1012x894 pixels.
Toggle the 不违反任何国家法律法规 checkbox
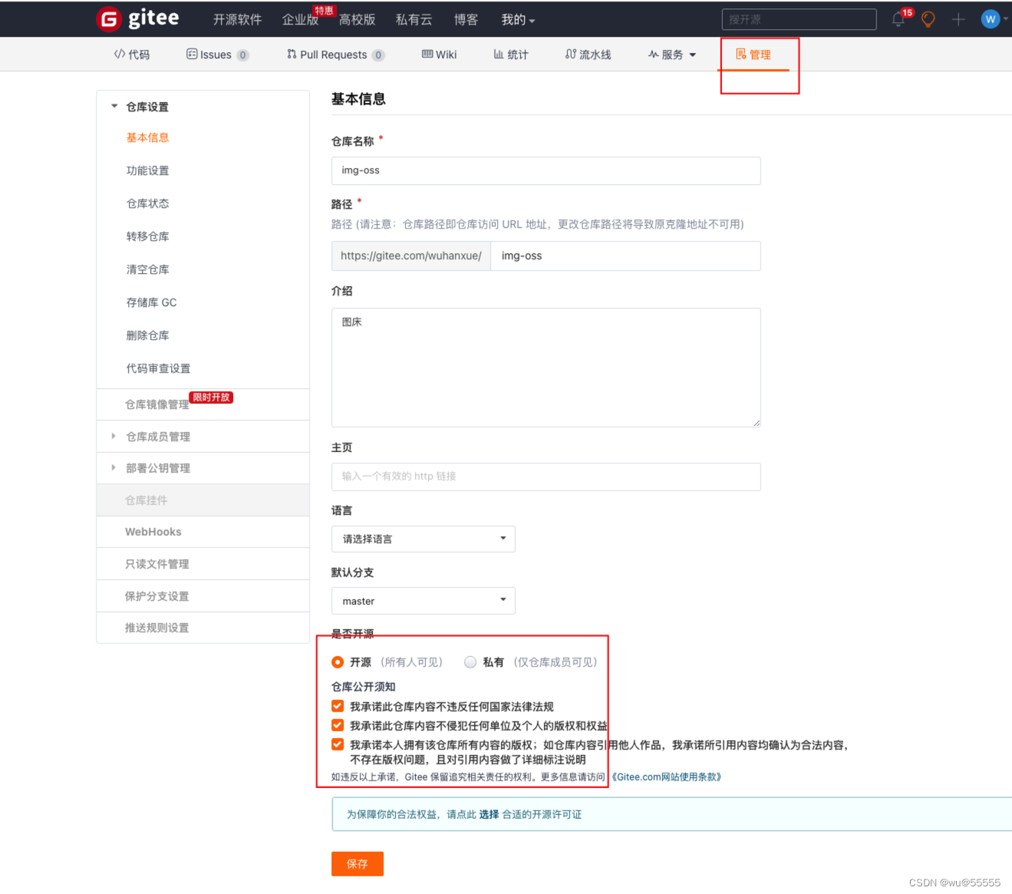pos(338,706)
